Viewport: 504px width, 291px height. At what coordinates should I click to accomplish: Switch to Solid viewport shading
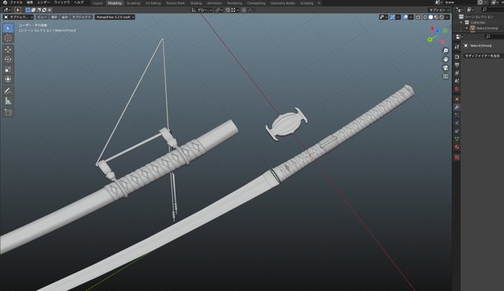coord(431,17)
